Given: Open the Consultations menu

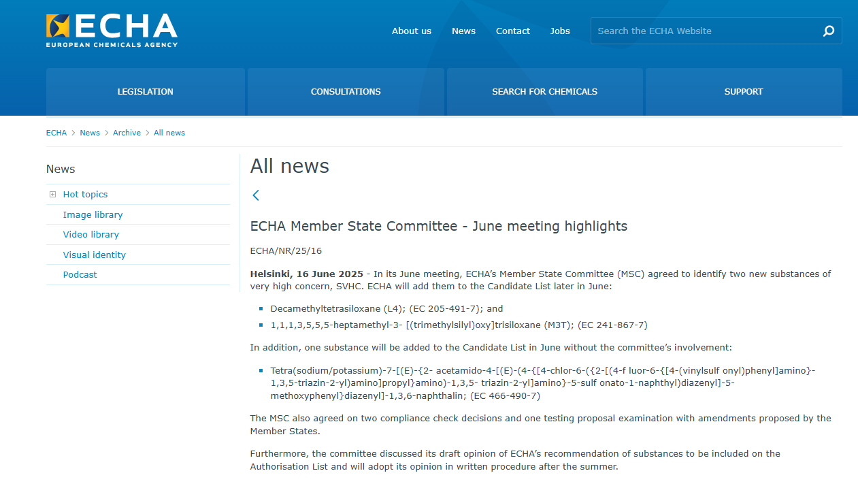Looking at the screenshot, I should coord(346,92).
